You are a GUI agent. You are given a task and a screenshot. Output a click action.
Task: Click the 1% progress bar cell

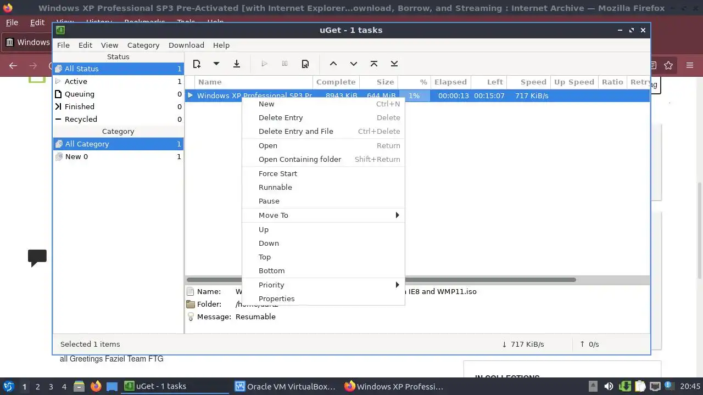click(415, 95)
